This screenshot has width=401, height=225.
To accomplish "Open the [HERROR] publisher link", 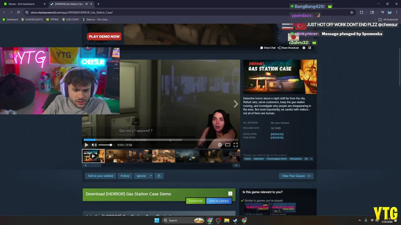I will click(277, 138).
